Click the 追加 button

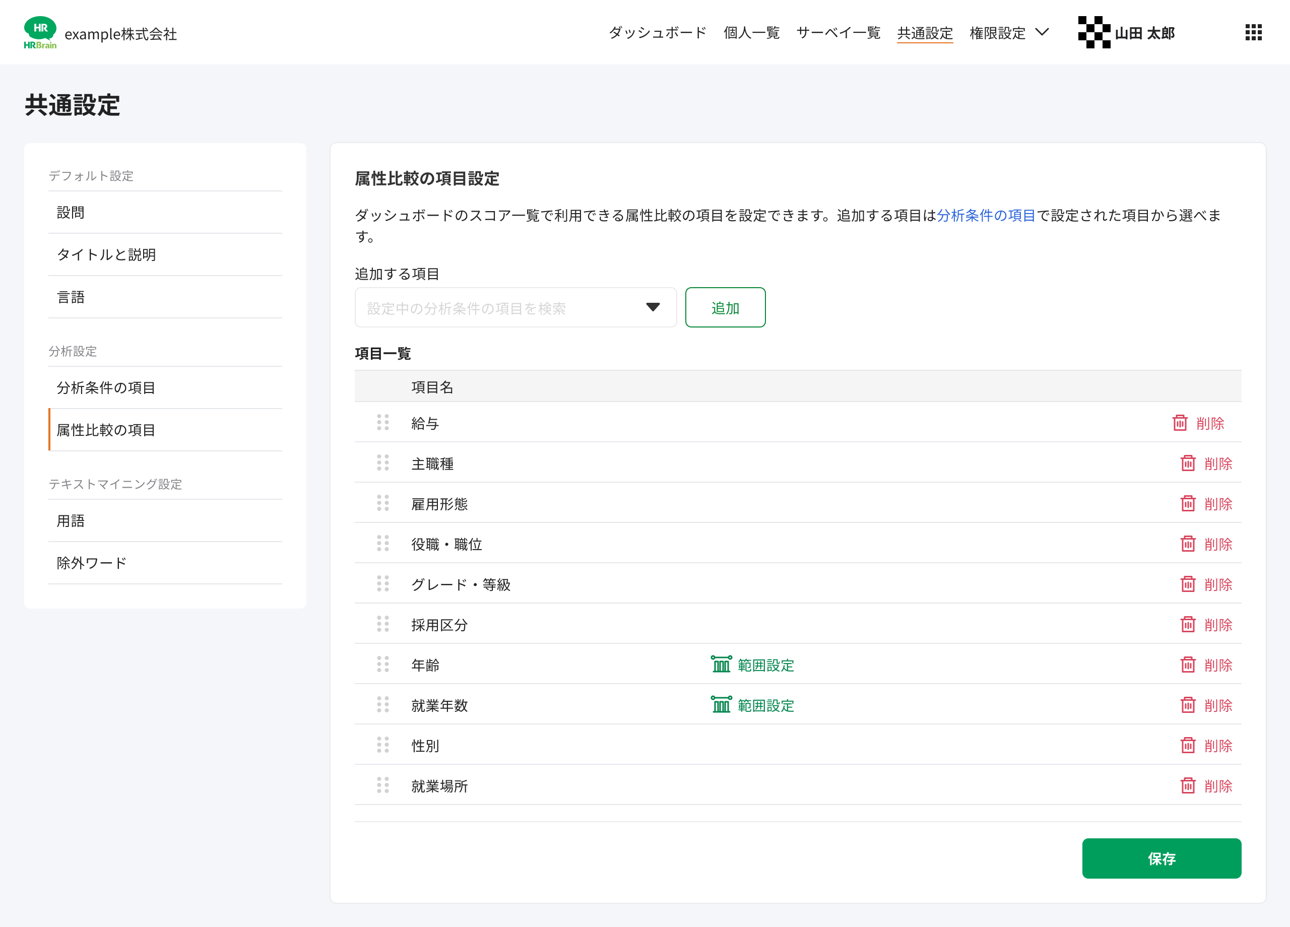[725, 307]
